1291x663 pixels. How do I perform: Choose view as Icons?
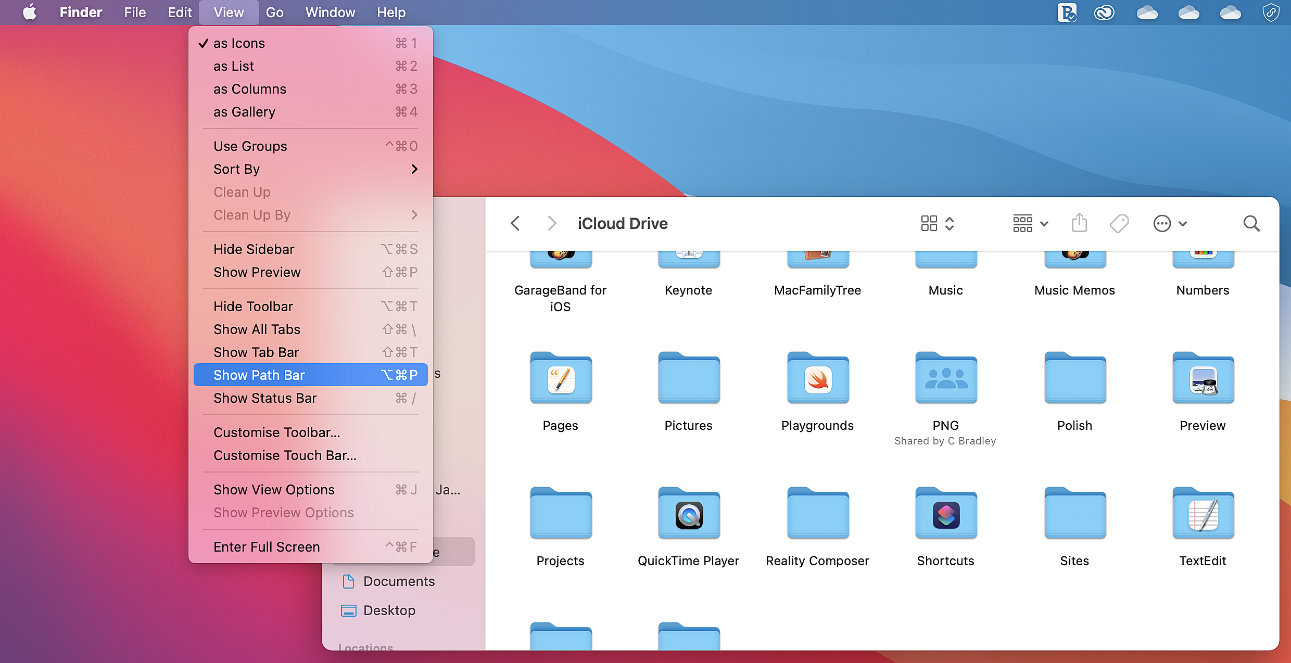(x=311, y=43)
